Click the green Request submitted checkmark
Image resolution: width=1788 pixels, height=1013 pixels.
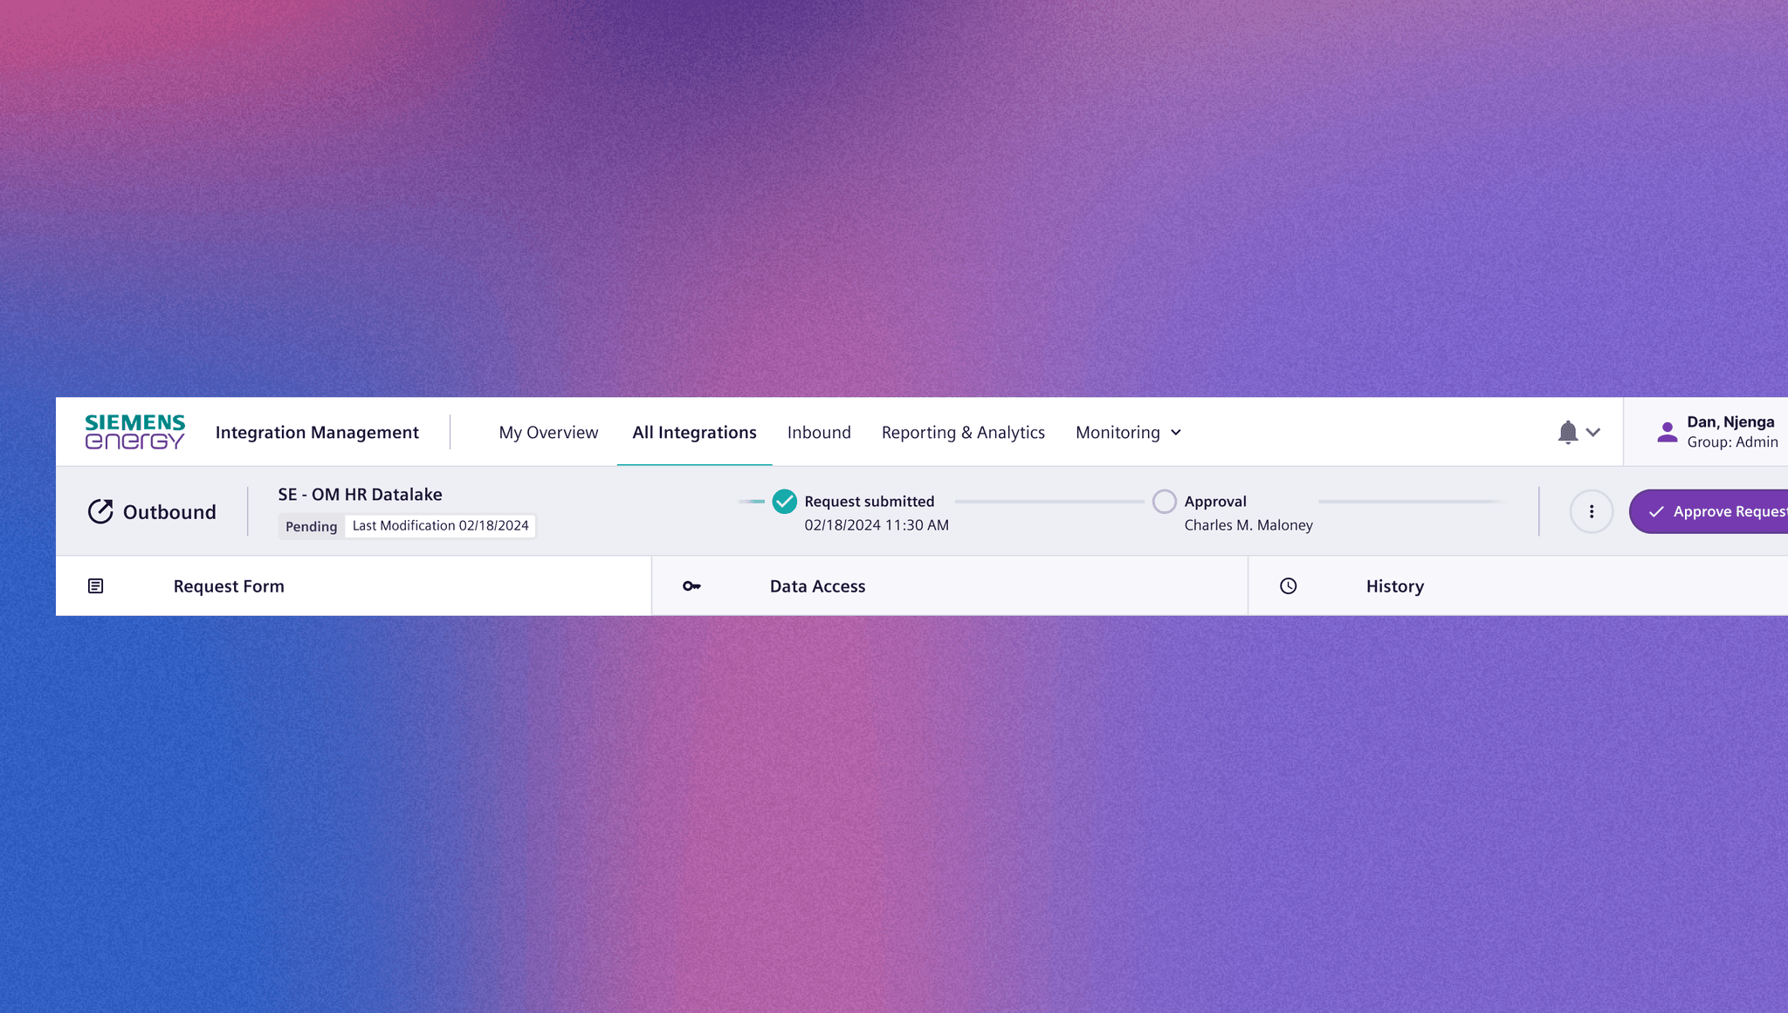784,502
